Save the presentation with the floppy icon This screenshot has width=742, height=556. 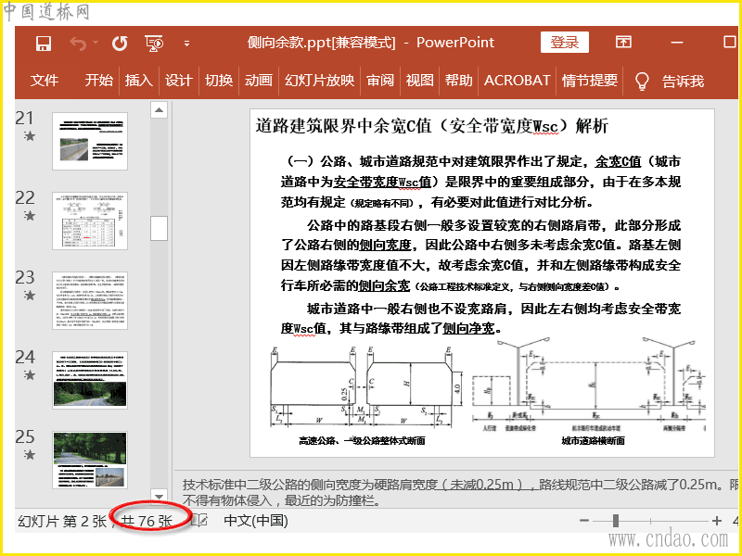(x=43, y=44)
